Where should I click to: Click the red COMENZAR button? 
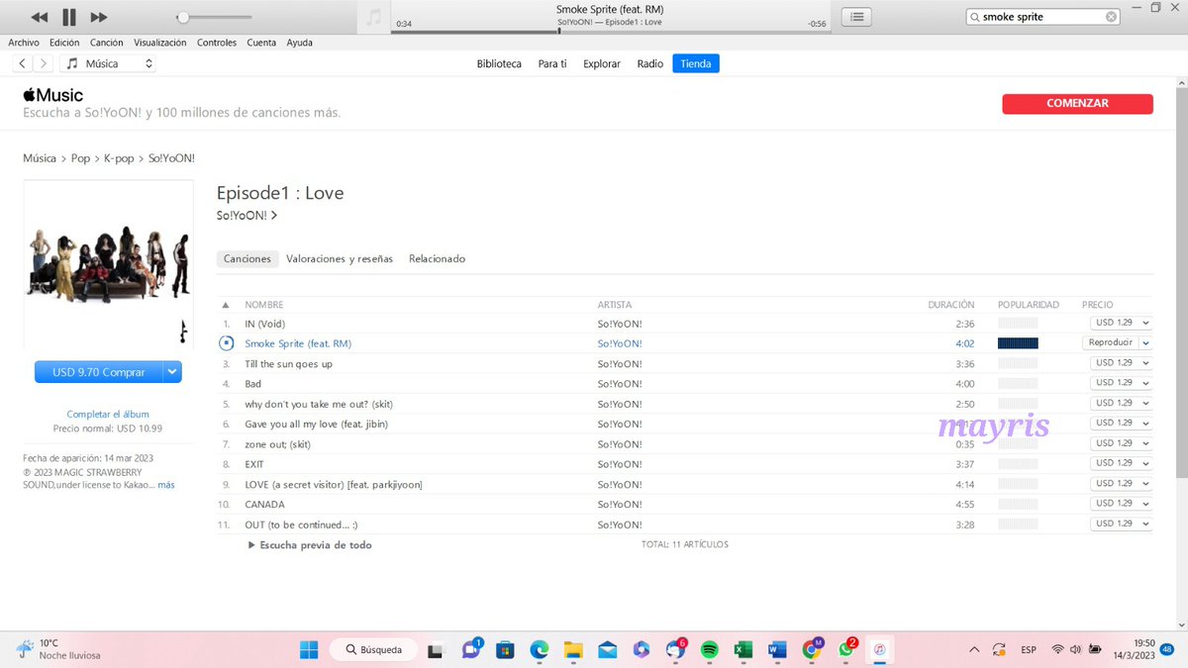point(1077,104)
